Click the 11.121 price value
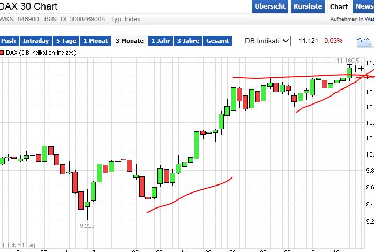Image resolution: width=375 pixels, height=252 pixels. point(308,41)
